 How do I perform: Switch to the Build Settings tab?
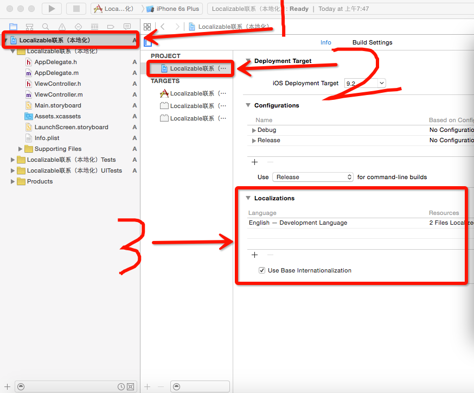click(372, 42)
